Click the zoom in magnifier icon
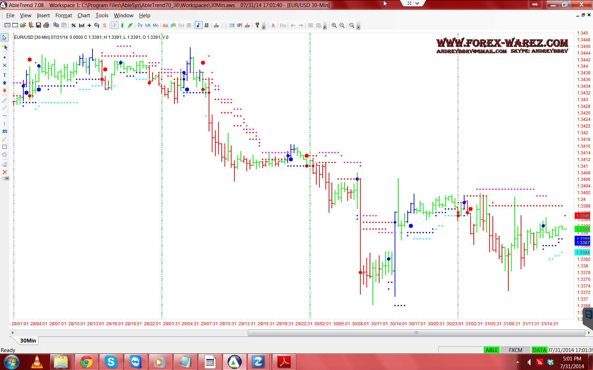 [x=334, y=25]
